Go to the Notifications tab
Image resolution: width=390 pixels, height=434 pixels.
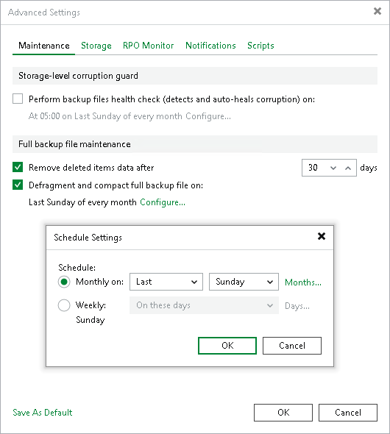click(x=210, y=46)
